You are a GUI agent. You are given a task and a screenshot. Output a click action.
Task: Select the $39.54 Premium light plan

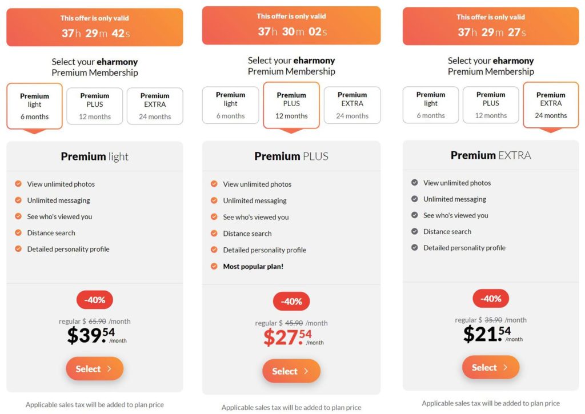[x=95, y=369]
